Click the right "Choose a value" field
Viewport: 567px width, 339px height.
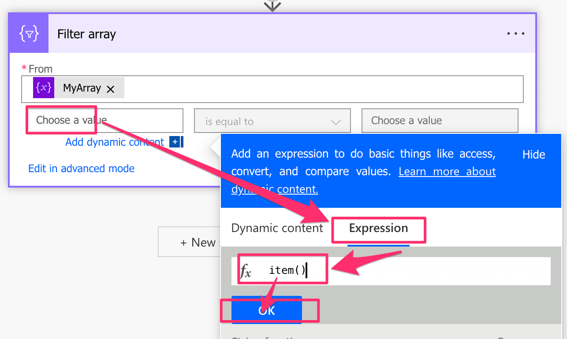[440, 120]
